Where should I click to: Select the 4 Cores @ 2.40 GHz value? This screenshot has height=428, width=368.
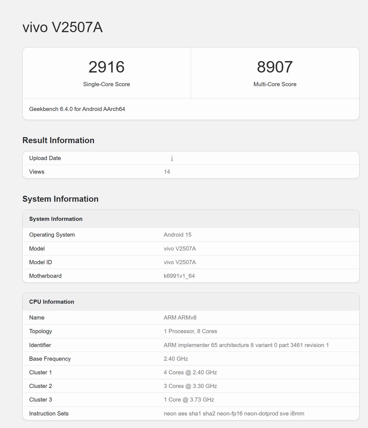coord(190,372)
